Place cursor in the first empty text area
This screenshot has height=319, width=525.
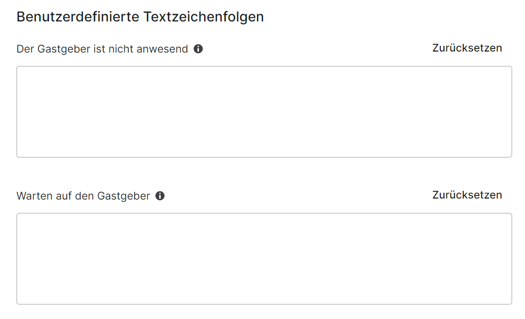pyautogui.click(x=264, y=112)
